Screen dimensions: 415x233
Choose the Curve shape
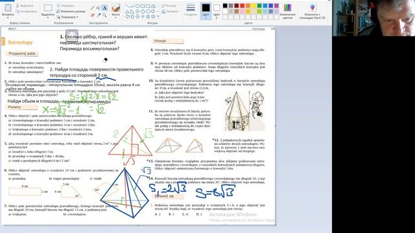pos(132,6)
